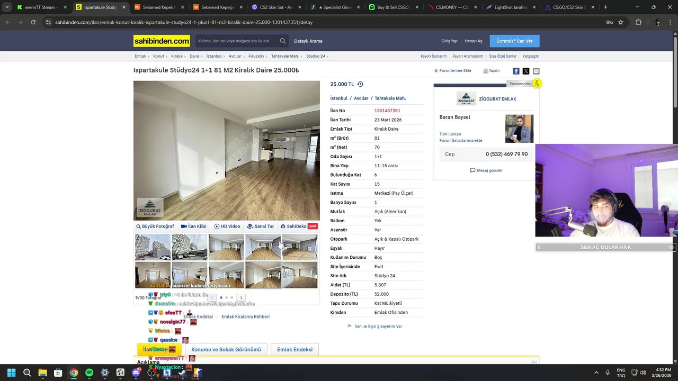Expand the Avcılar breadcrumb dropdown
Viewport: 678px width, 381px height.
[x=244, y=56]
